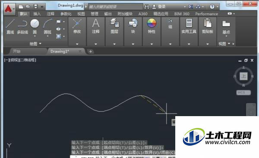Click the keyword search input field
The image size is (259, 158).
(x=115, y=6)
